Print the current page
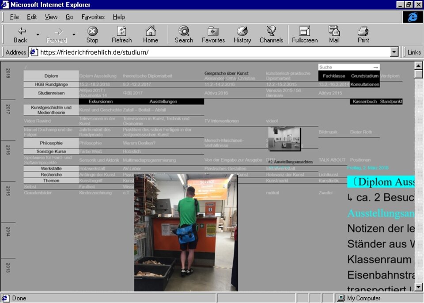This screenshot has height=303, width=424. tap(363, 35)
